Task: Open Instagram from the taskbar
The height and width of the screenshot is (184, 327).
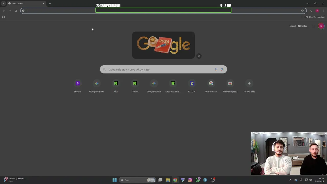Action: tap(190, 180)
